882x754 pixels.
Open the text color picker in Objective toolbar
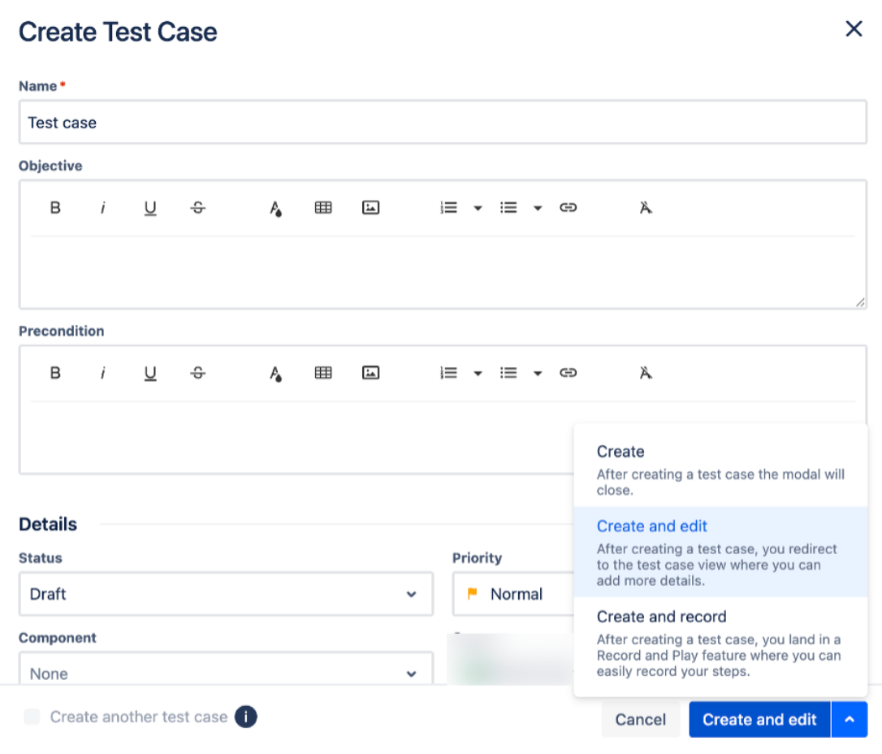tap(275, 207)
